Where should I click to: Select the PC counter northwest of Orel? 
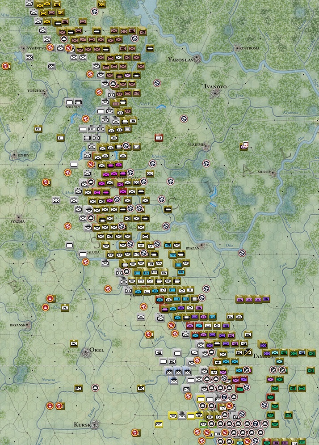[74, 343]
